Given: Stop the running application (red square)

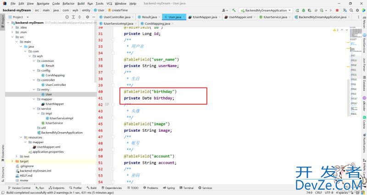Looking at the screenshot, I should (337, 10).
